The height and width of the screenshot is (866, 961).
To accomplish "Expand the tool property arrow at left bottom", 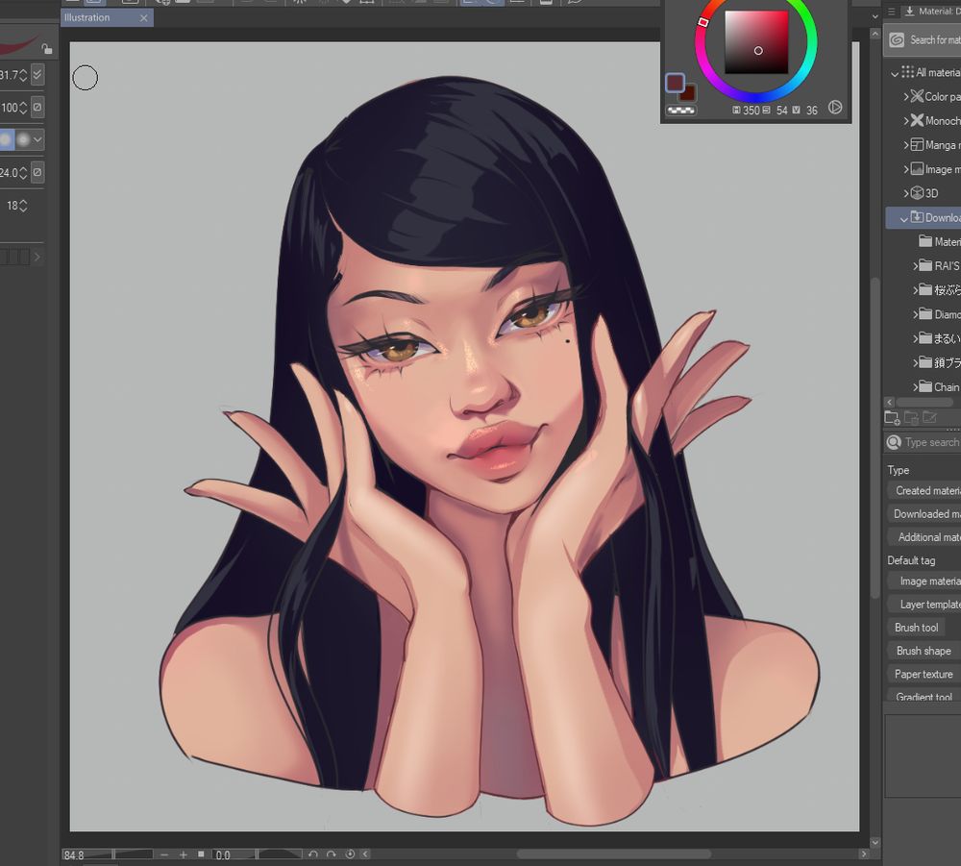I will [37, 257].
